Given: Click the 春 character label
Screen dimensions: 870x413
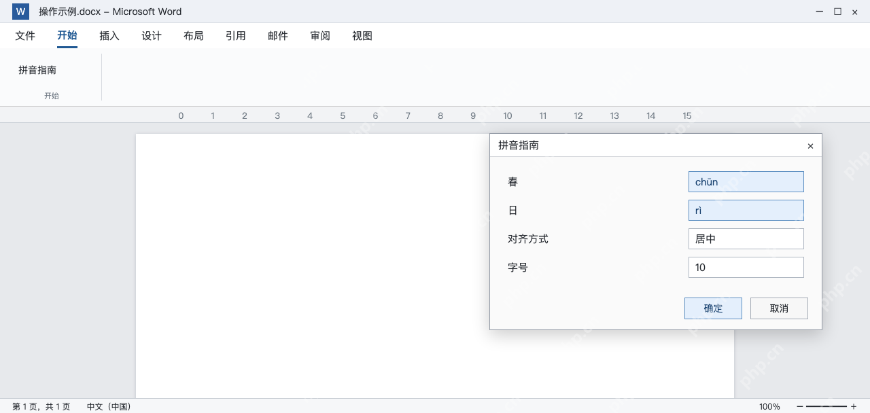Looking at the screenshot, I should pyautogui.click(x=513, y=182).
